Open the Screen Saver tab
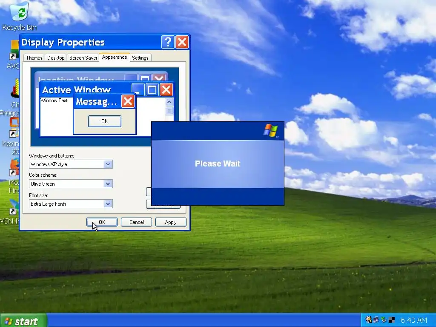This screenshot has width=436, height=327. (83, 57)
